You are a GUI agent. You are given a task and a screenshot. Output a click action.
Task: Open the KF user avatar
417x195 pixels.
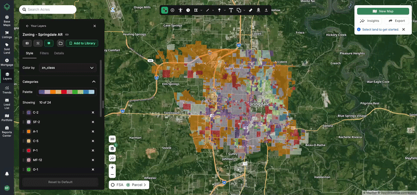[7, 188]
